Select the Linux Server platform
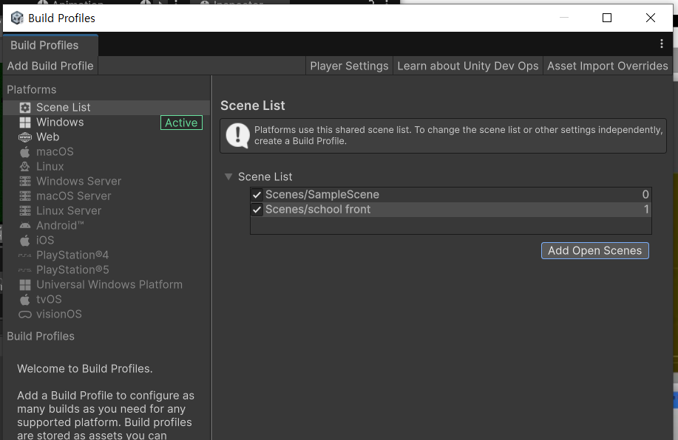 click(106, 210)
